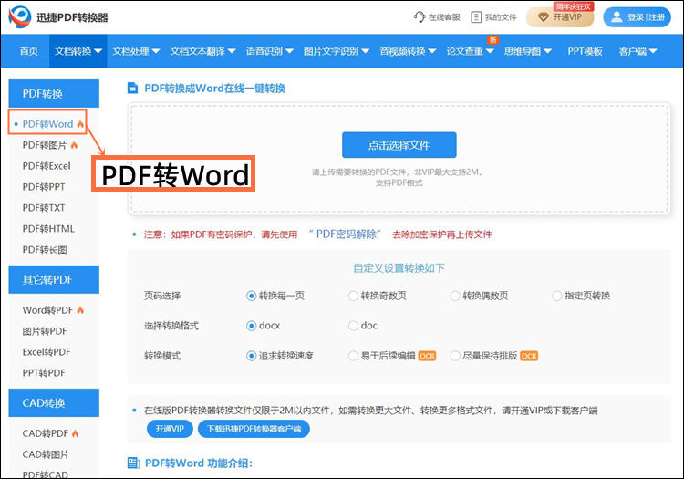The image size is (684, 479).
Task: Click the icon beside PDF转Word 功能介绍
Action: (x=133, y=463)
